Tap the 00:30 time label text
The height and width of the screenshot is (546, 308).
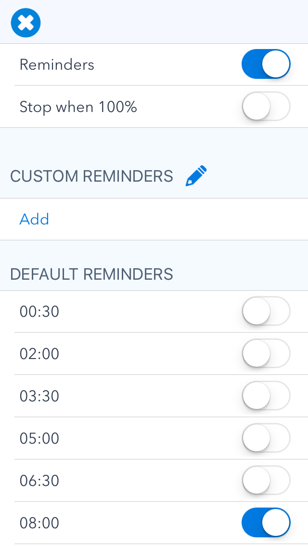tap(39, 312)
